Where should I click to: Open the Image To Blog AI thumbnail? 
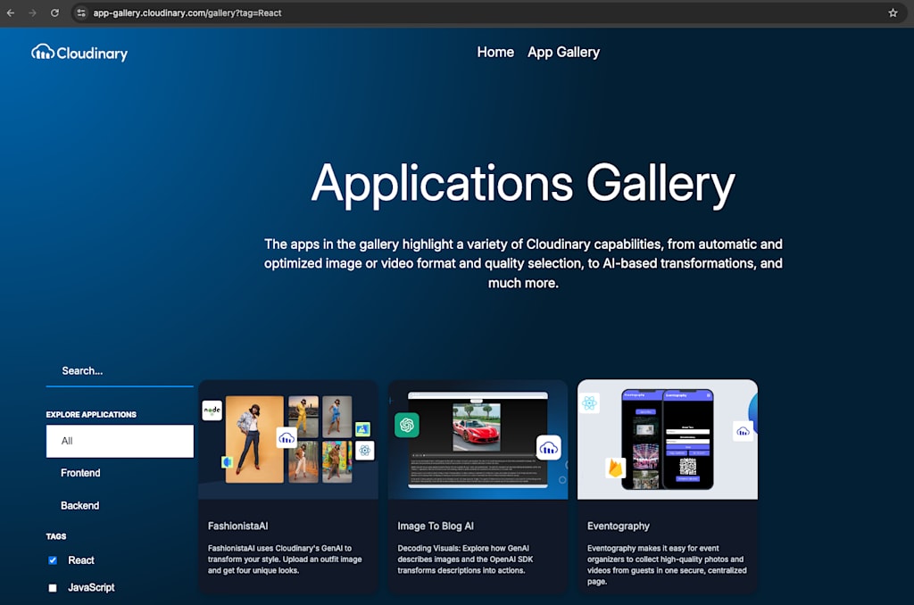478,439
